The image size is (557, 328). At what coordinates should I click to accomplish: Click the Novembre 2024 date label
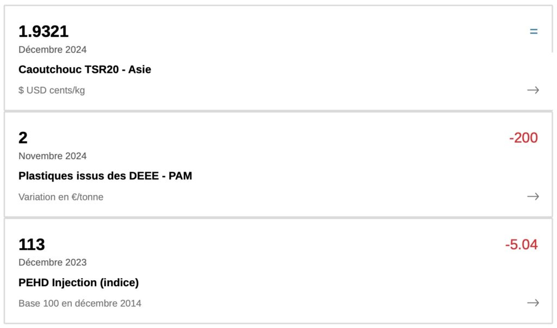[52, 156]
